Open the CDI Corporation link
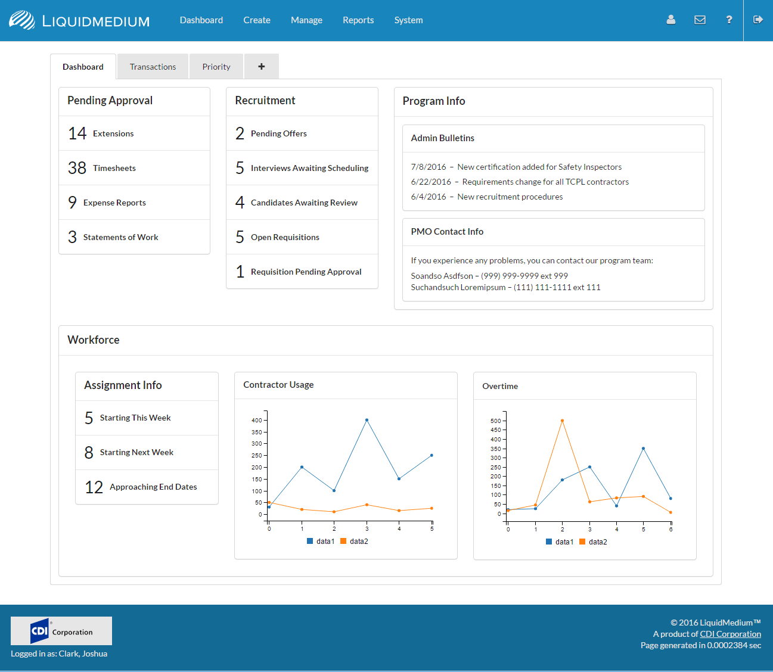Screen dimensions: 773x672 (730, 634)
